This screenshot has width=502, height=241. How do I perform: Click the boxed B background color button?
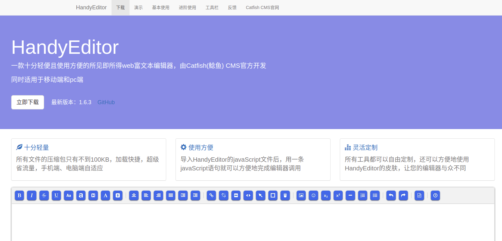tap(118, 195)
